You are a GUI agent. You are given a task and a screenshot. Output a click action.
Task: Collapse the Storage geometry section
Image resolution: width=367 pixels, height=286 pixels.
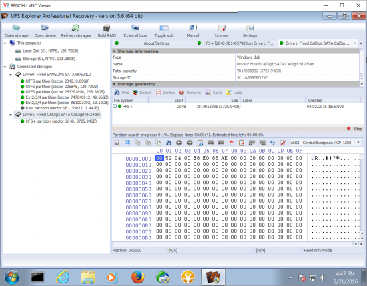115,84
